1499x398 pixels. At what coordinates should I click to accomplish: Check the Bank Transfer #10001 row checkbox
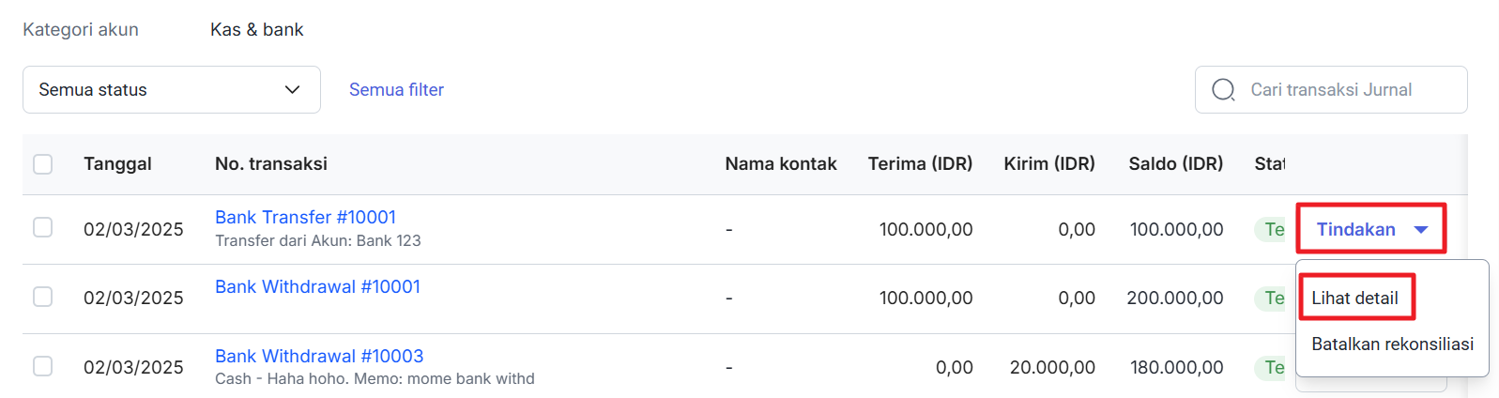[x=43, y=227]
